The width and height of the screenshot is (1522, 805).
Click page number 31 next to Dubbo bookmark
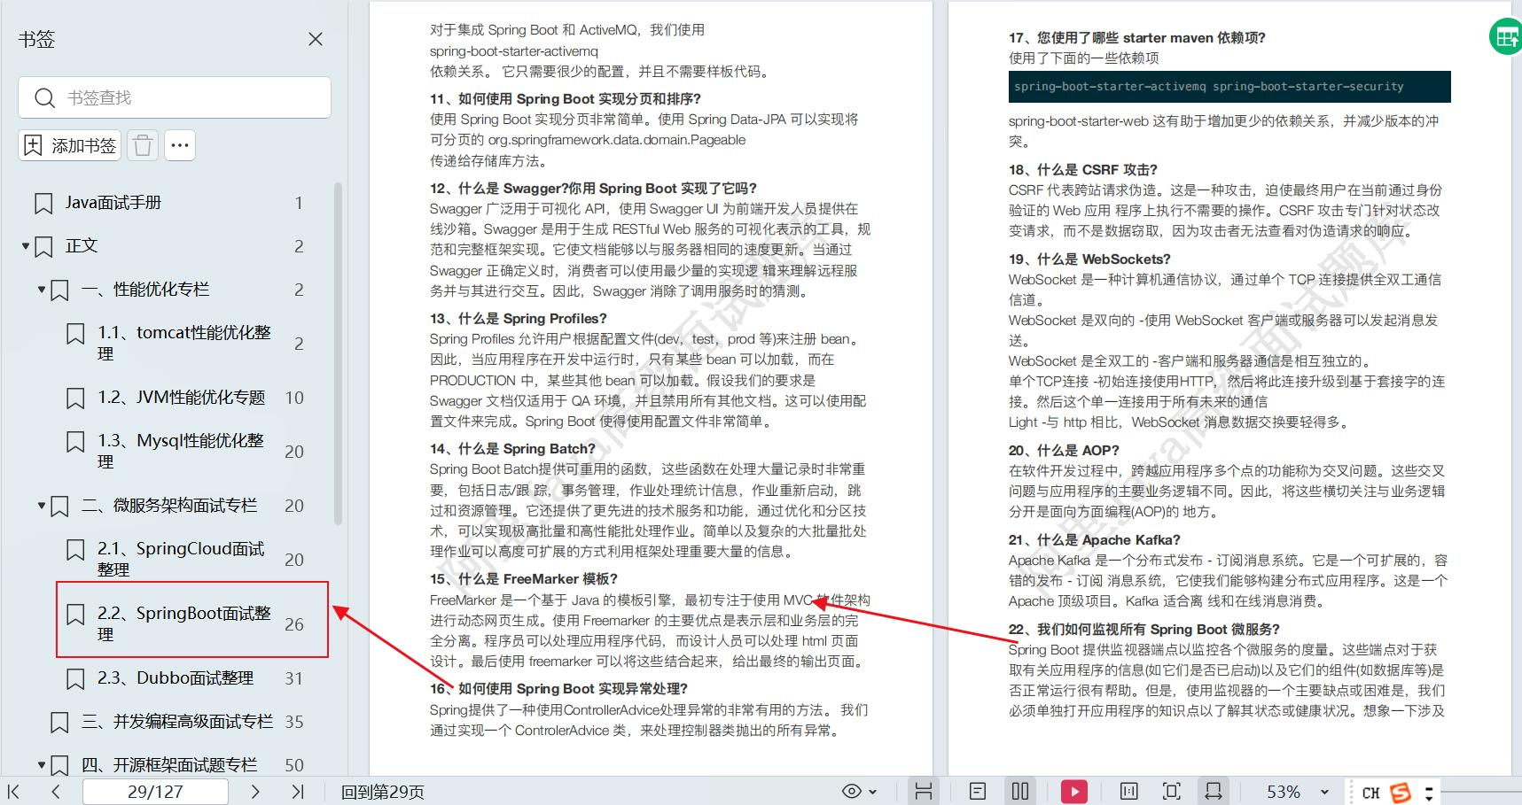pos(293,678)
